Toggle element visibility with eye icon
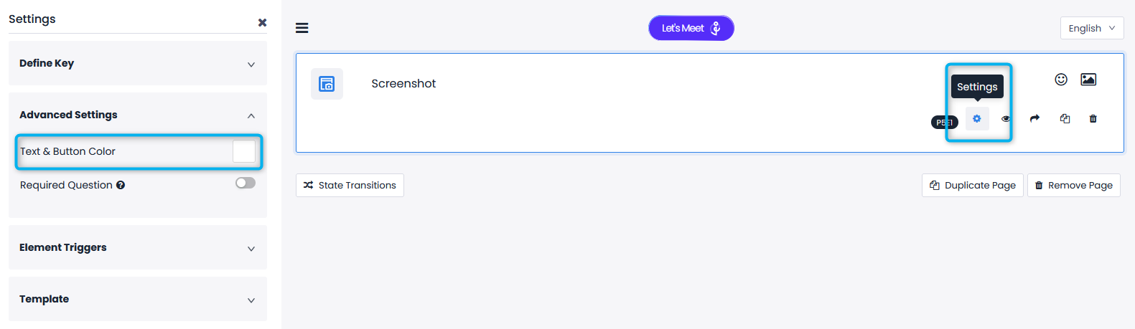This screenshot has height=329, width=1135. click(1006, 119)
